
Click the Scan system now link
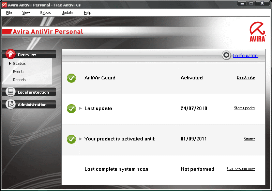pos(241,169)
